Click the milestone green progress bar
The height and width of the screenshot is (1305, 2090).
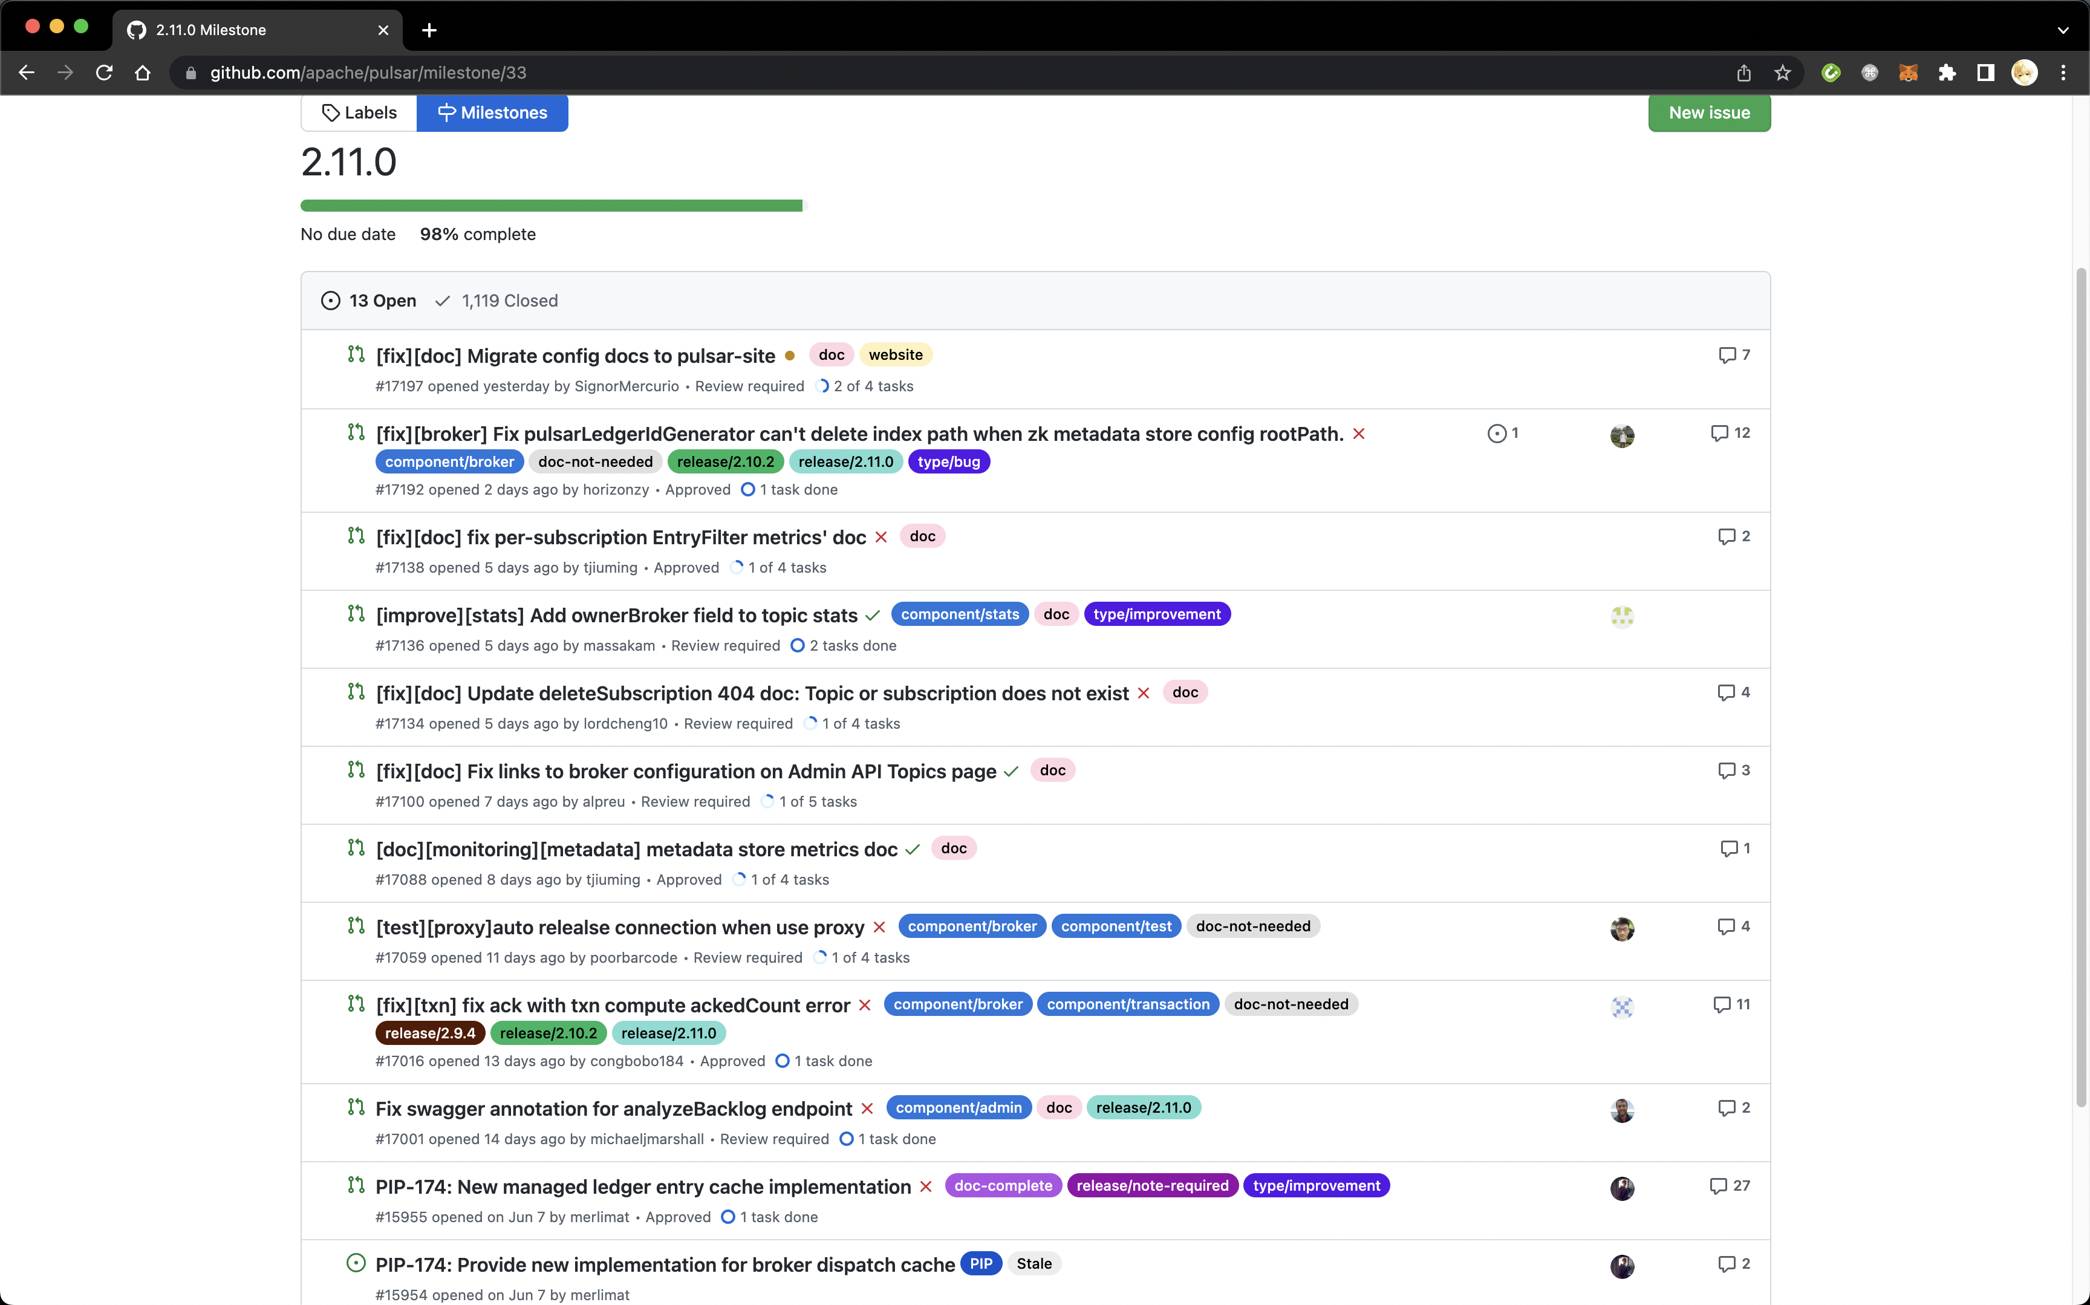coord(552,206)
